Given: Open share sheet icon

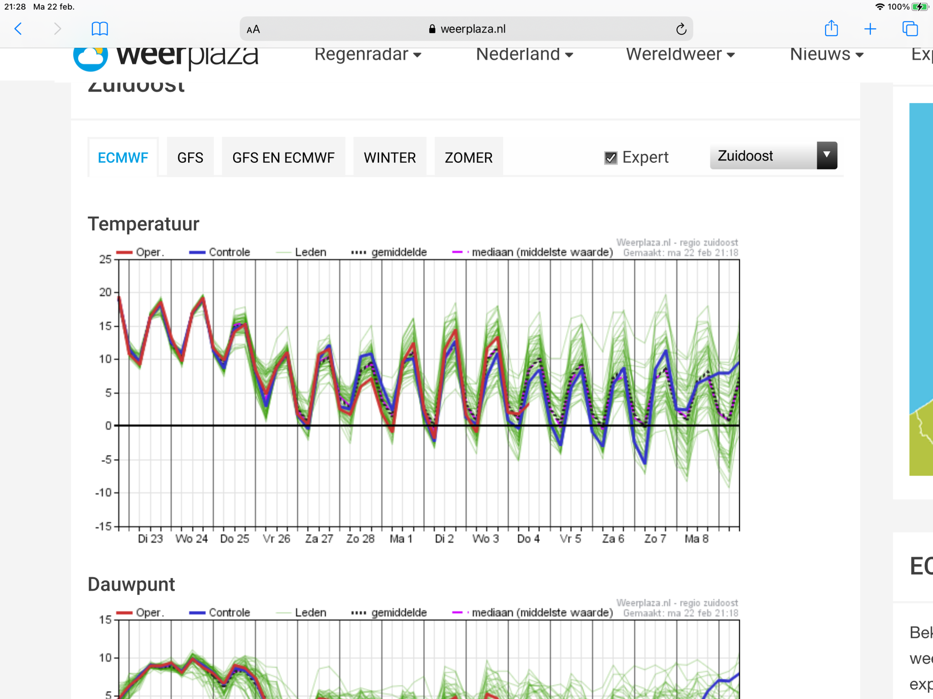Looking at the screenshot, I should tap(831, 29).
